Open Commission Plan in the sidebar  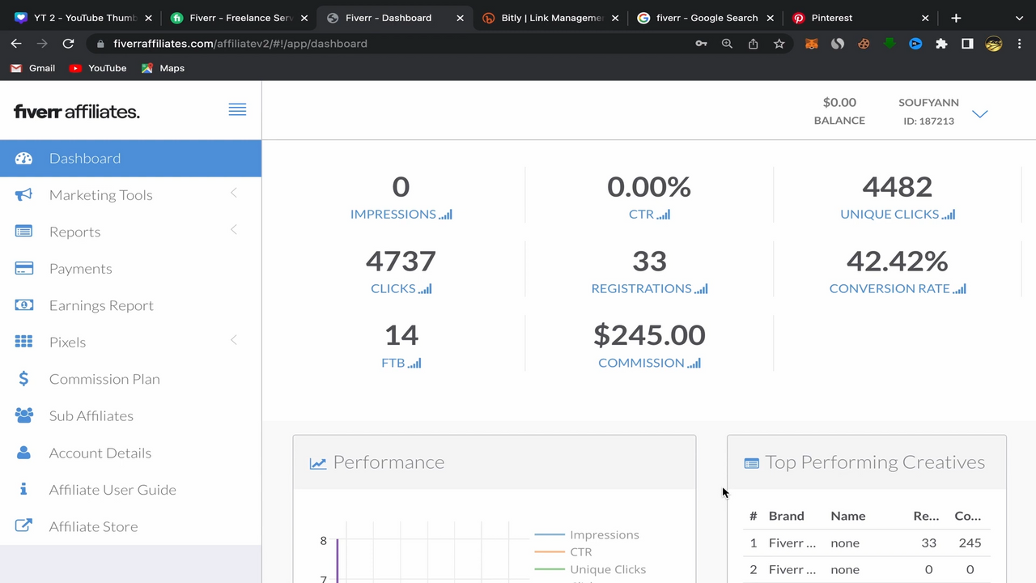tap(130, 379)
